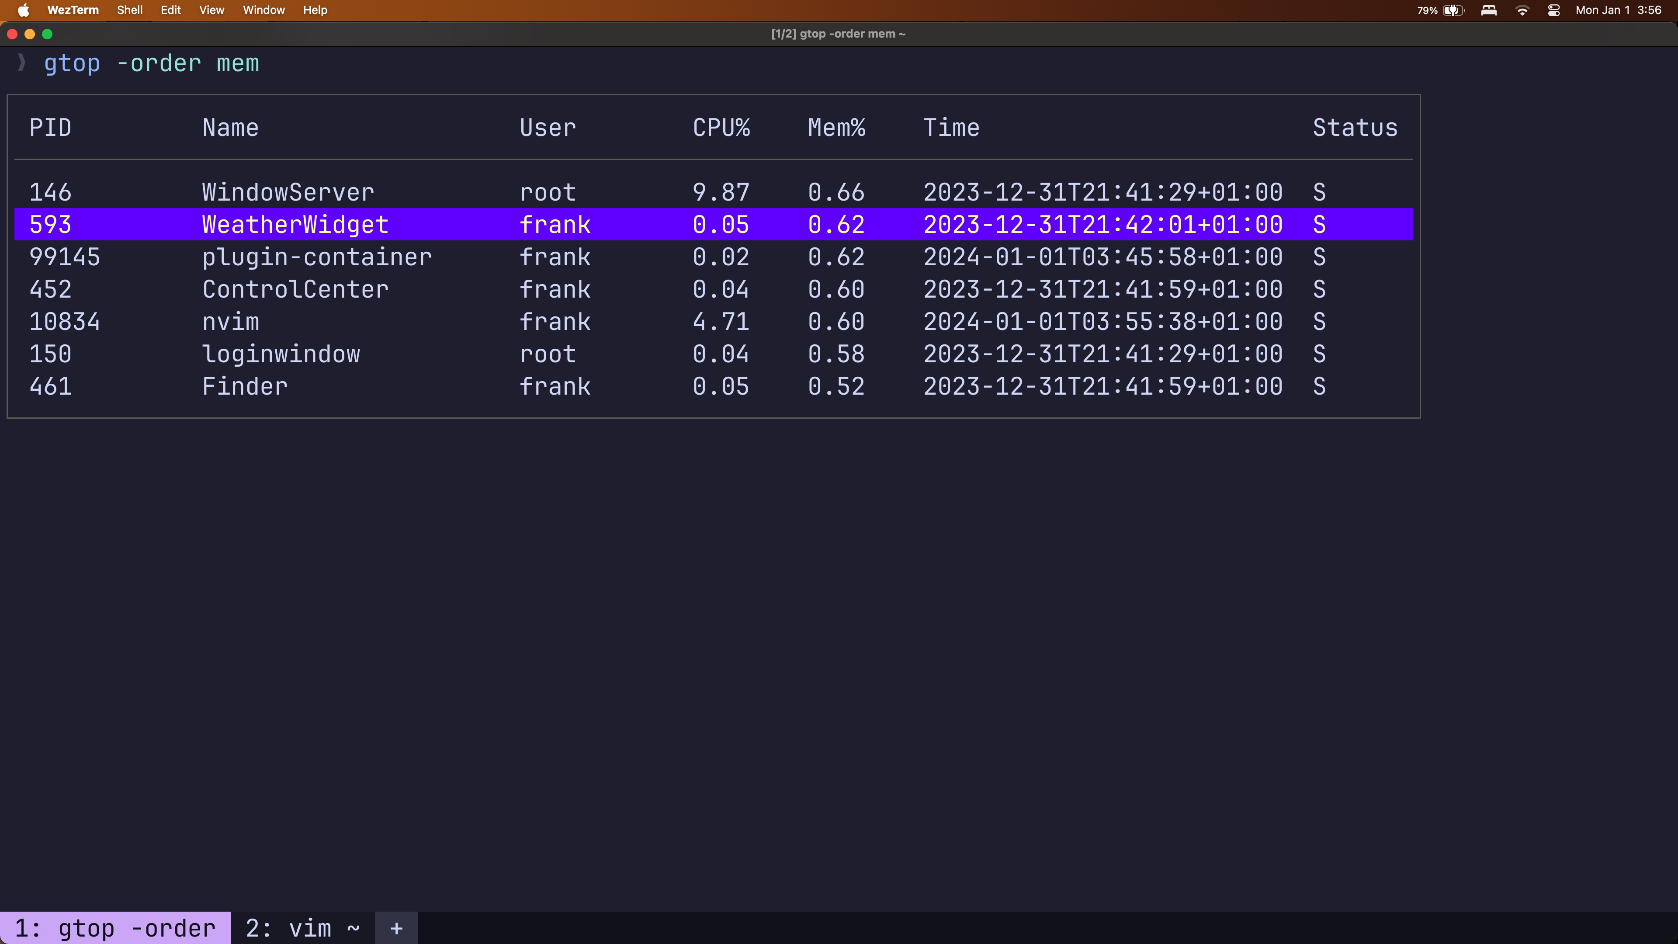Click Mem value 0.58 for loginwindow
Screen dimensions: 1678x944
[836, 354]
